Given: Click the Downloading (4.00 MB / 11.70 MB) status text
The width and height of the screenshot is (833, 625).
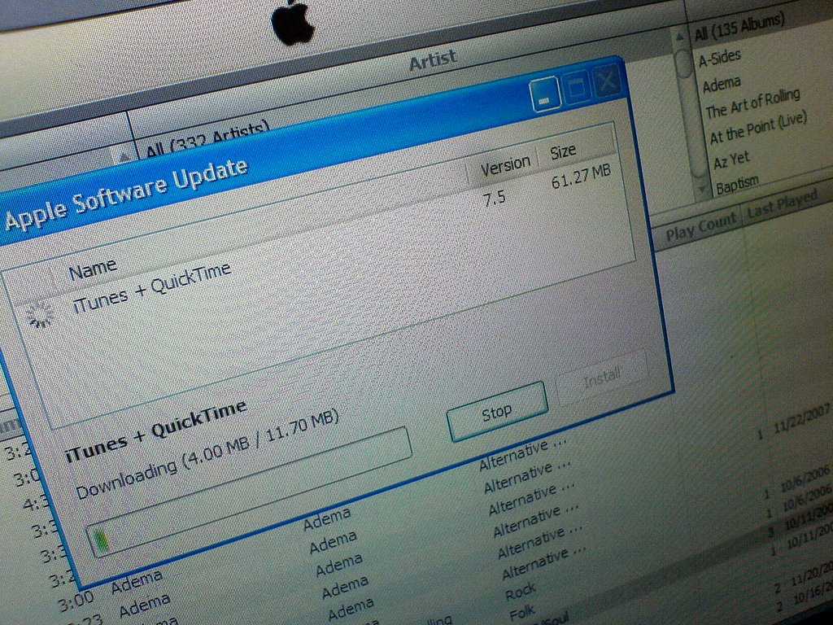Looking at the screenshot, I should click(x=207, y=454).
